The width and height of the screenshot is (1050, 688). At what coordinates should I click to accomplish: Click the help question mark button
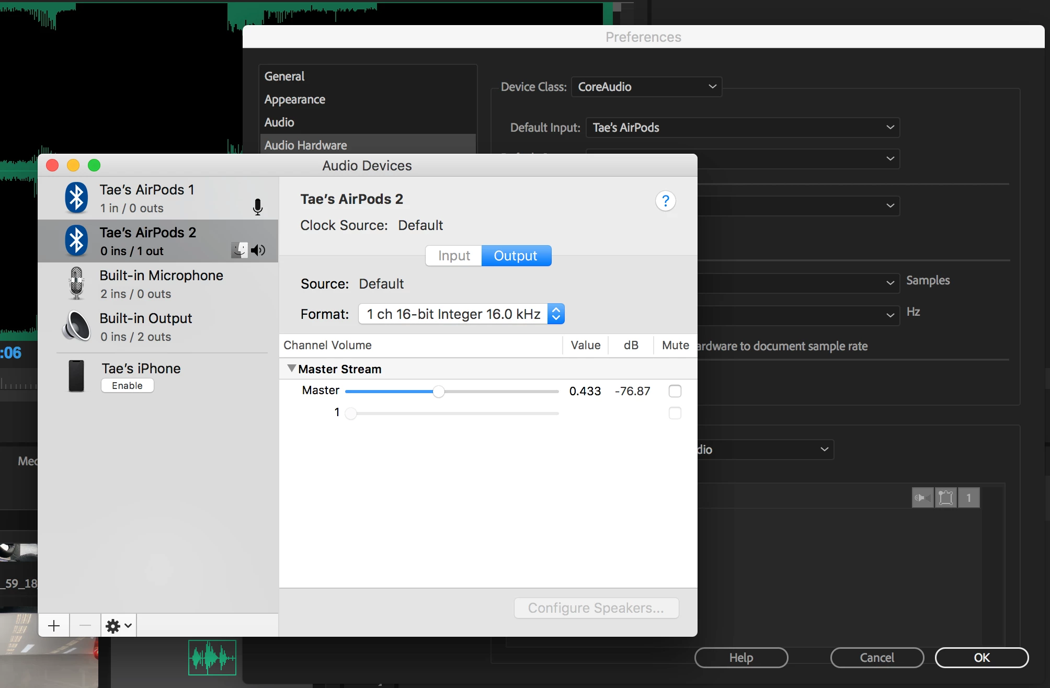[665, 201]
